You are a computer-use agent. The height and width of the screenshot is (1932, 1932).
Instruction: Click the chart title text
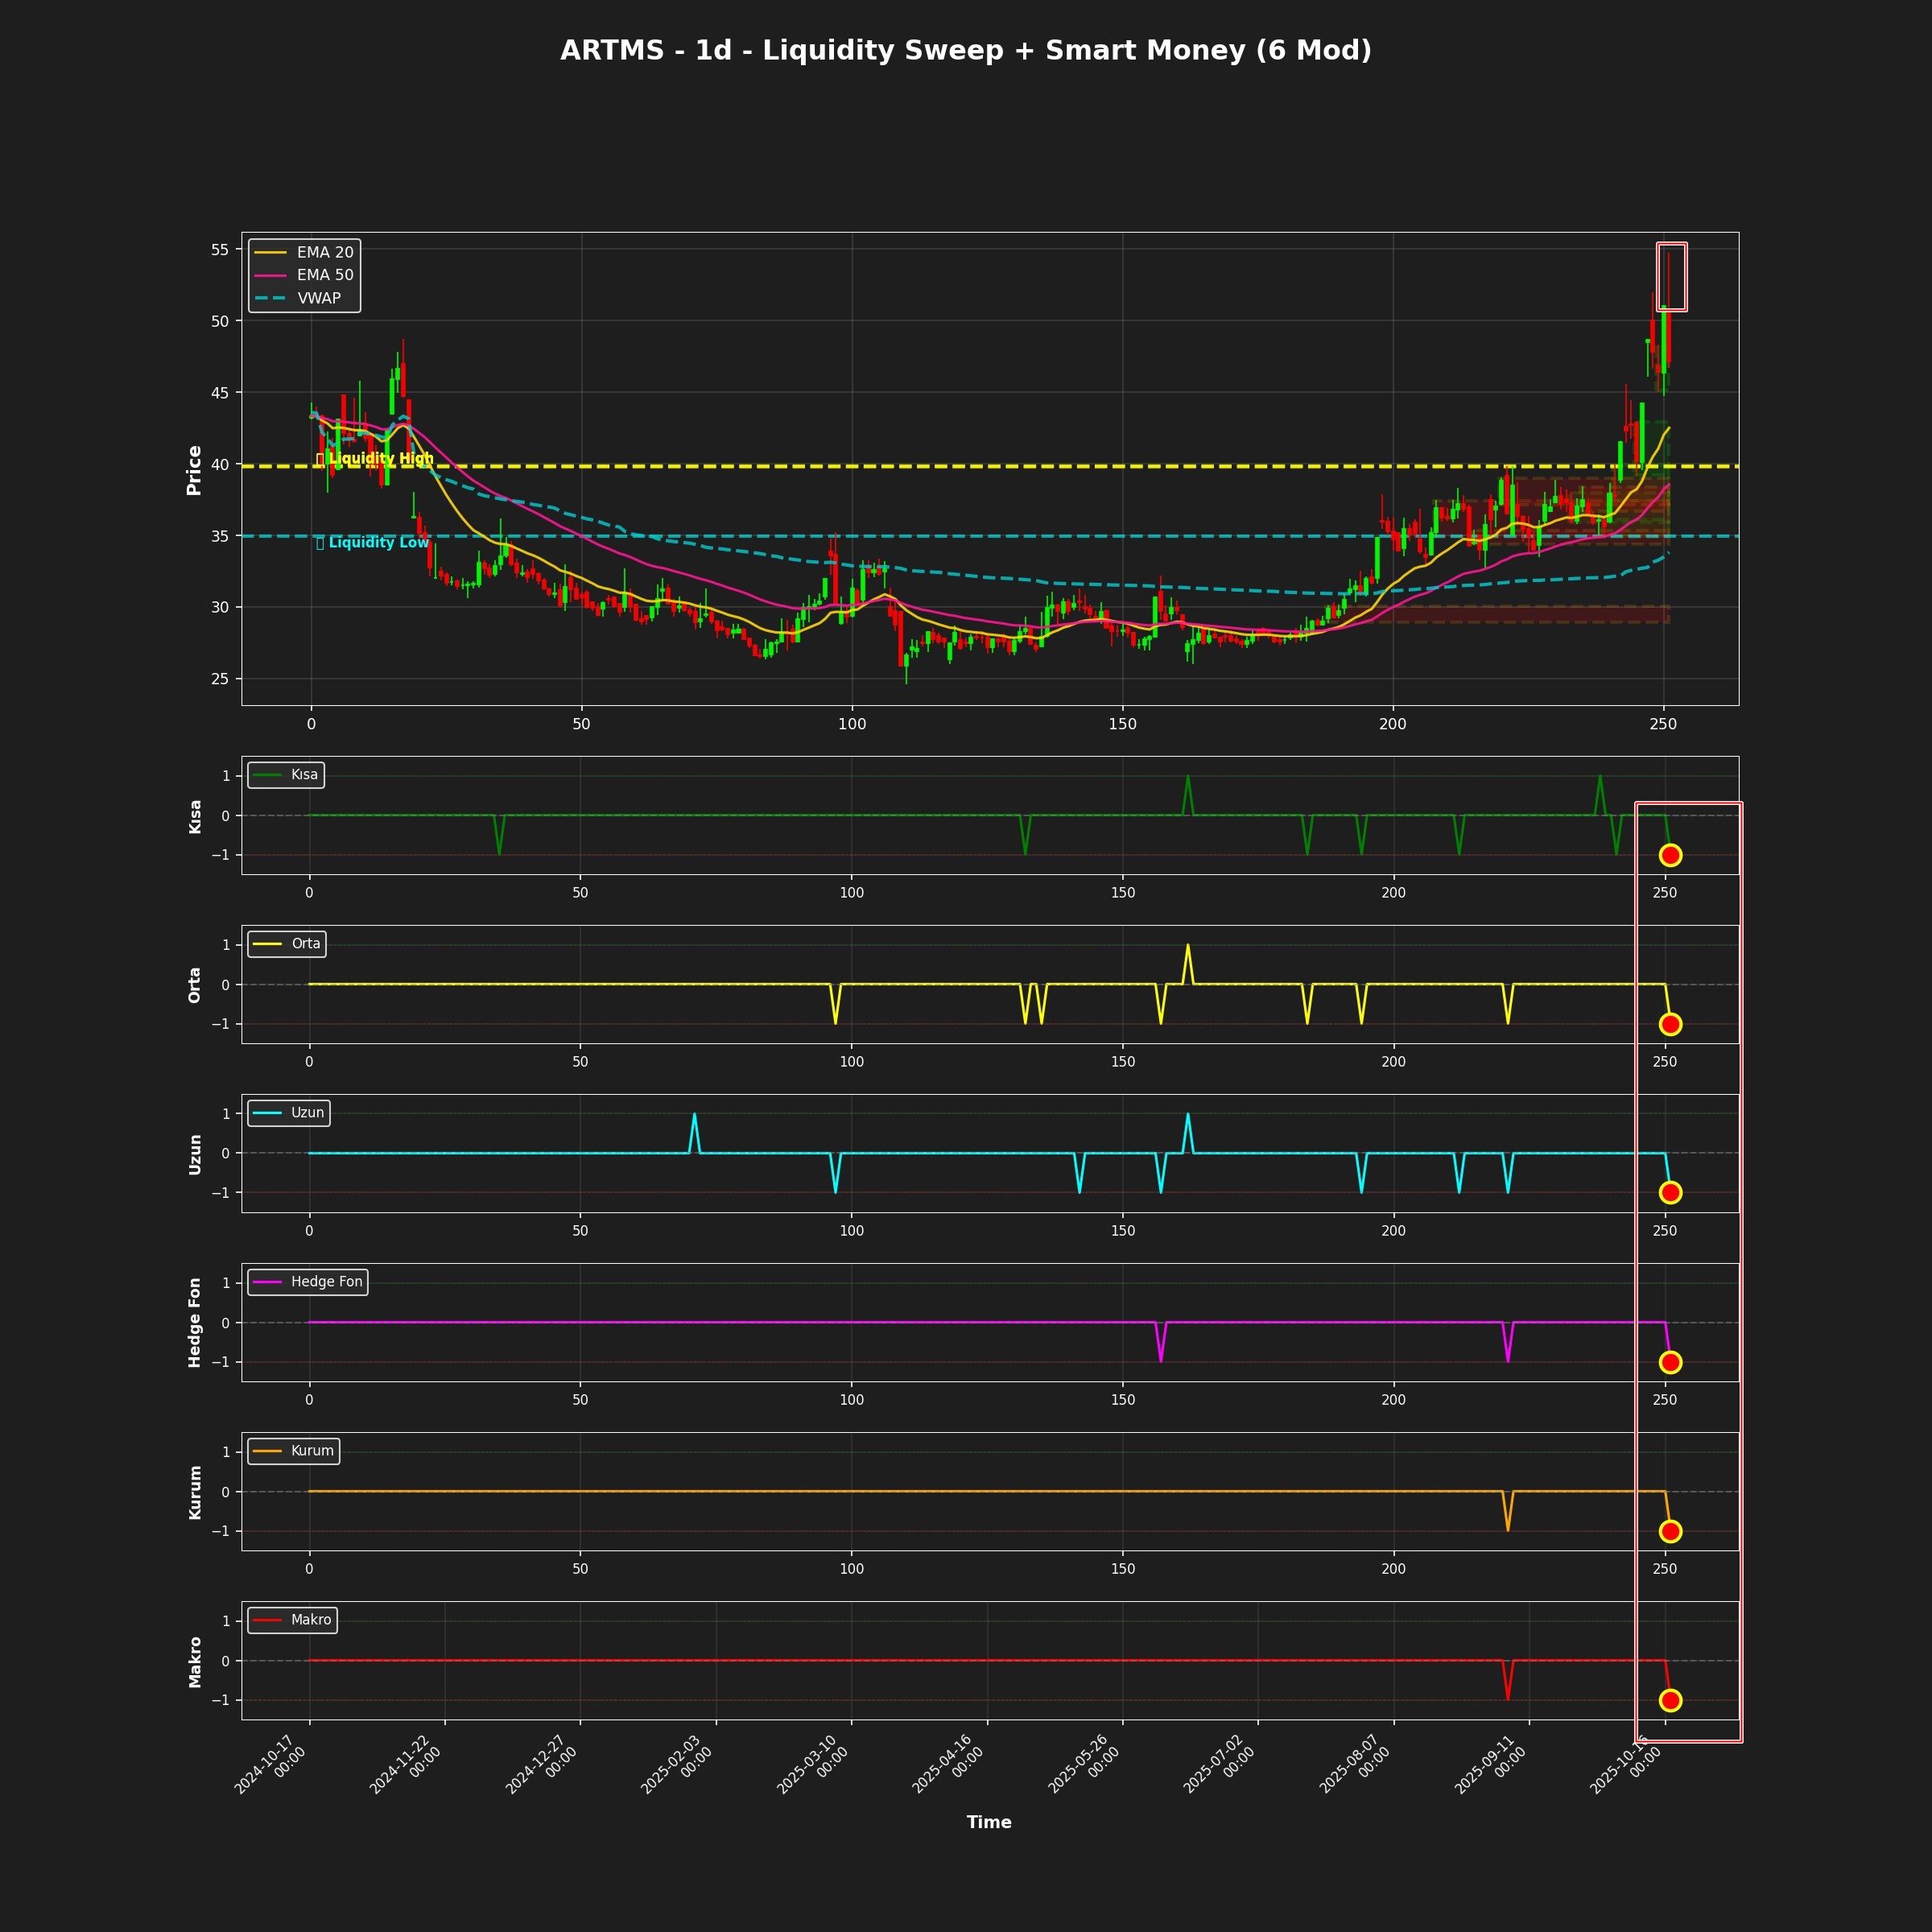[965, 51]
